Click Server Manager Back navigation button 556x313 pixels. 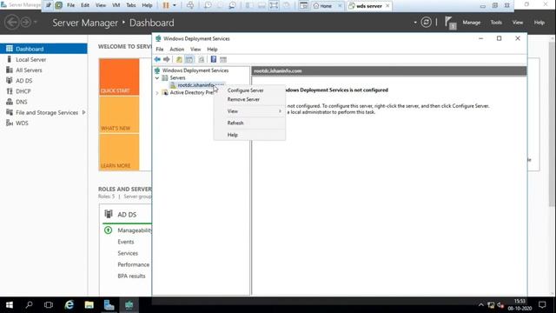(11, 23)
